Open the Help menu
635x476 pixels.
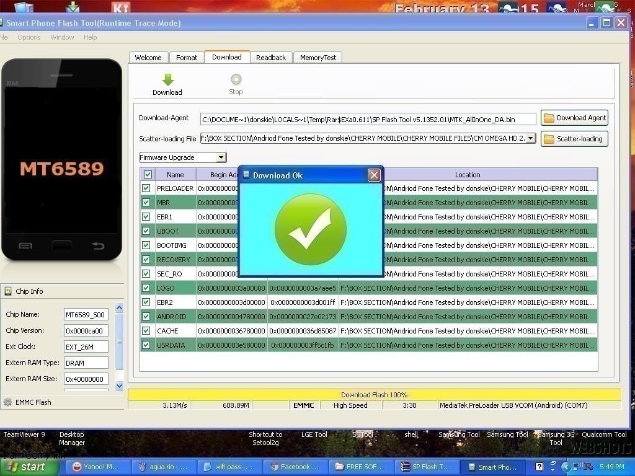tap(90, 37)
